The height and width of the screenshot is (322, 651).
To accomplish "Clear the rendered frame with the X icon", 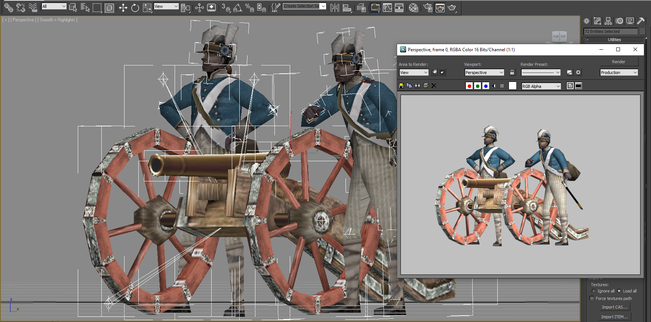I will (434, 86).
